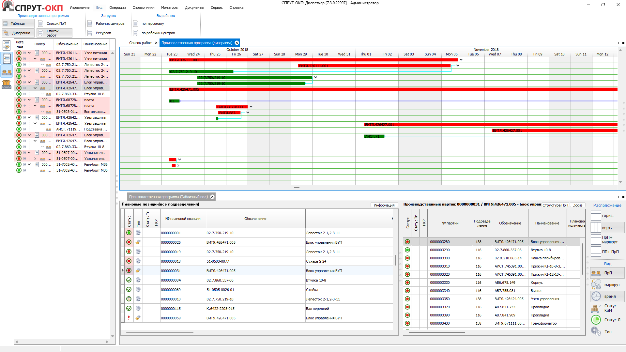626x352 pixels.
Task: Collapse the first tree row Узел питания
Action: pyautogui.click(x=29, y=53)
